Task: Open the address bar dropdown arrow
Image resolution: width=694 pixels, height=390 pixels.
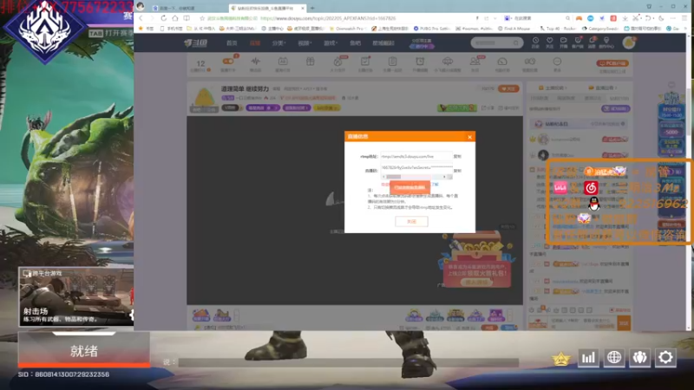Action: pos(495,18)
